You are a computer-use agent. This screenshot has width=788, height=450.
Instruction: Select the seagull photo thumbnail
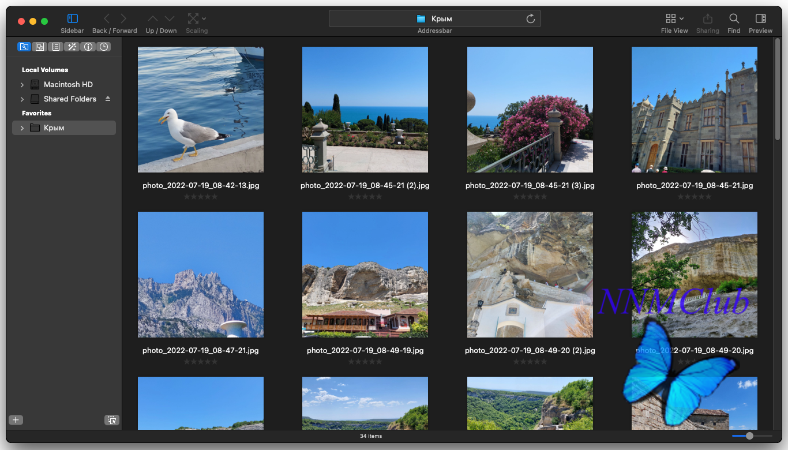click(x=201, y=110)
